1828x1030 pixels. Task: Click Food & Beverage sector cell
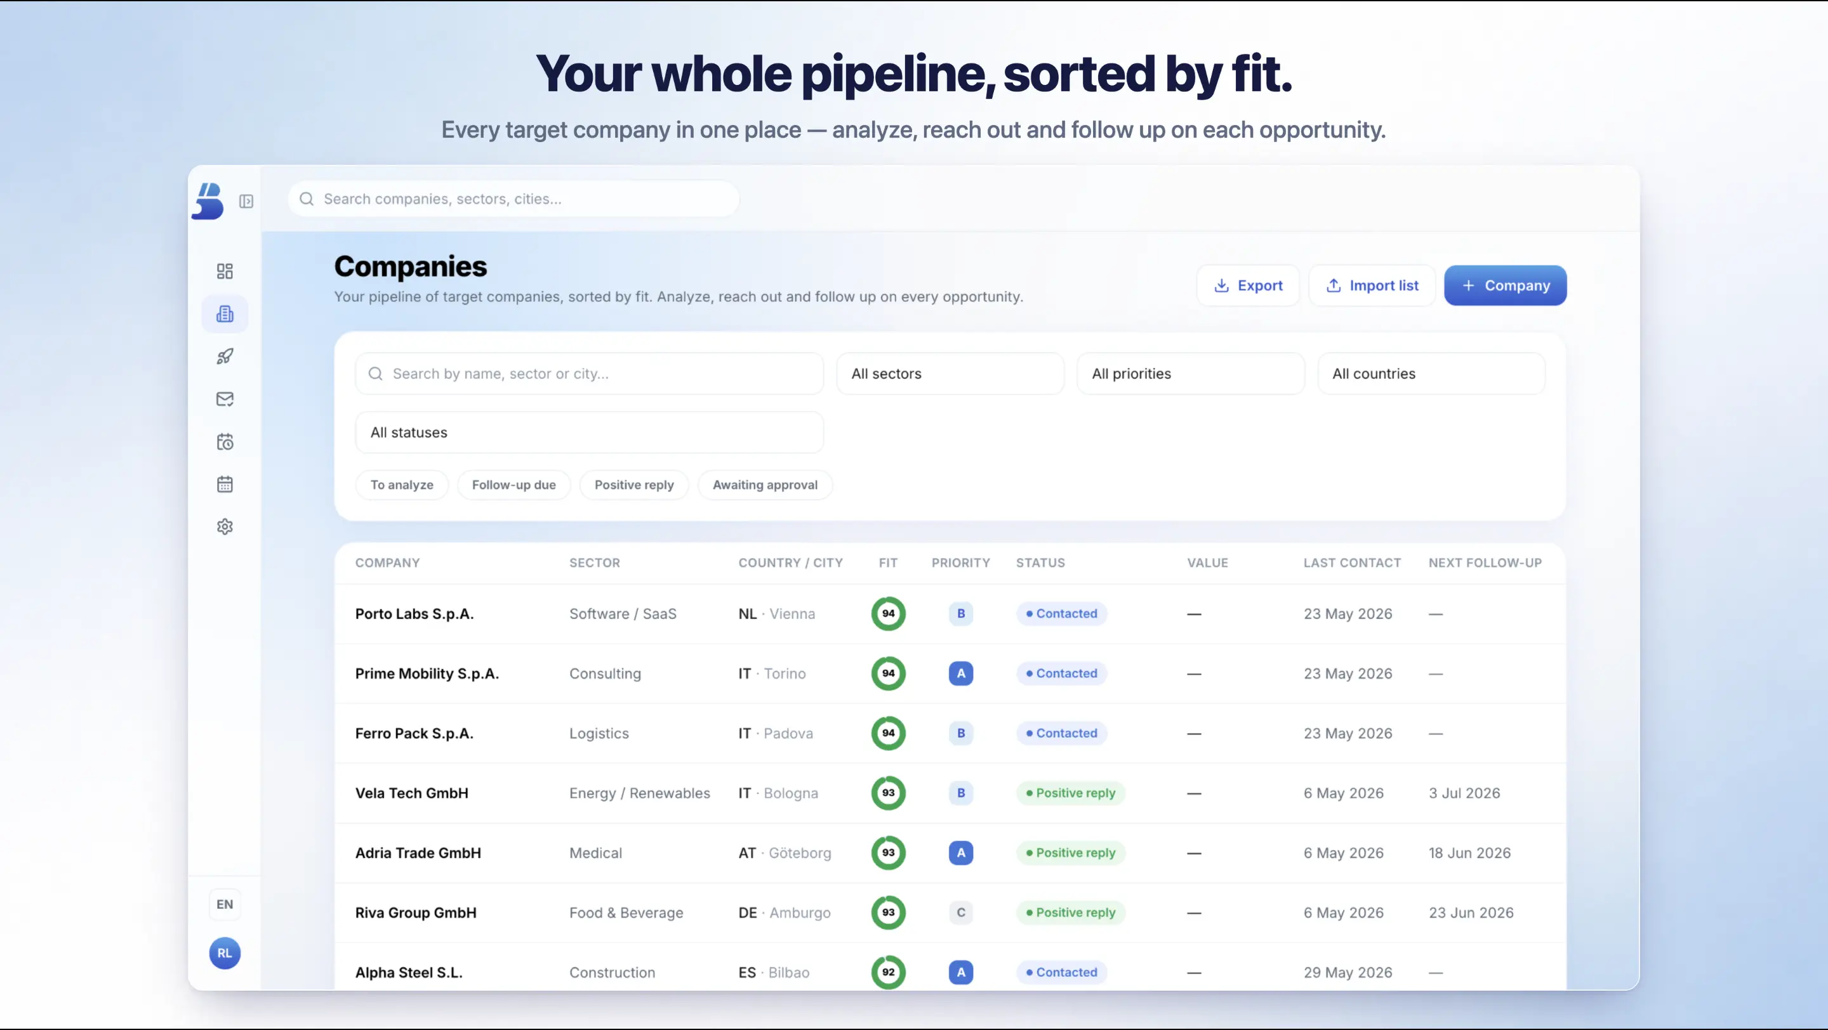pyautogui.click(x=626, y=912)
